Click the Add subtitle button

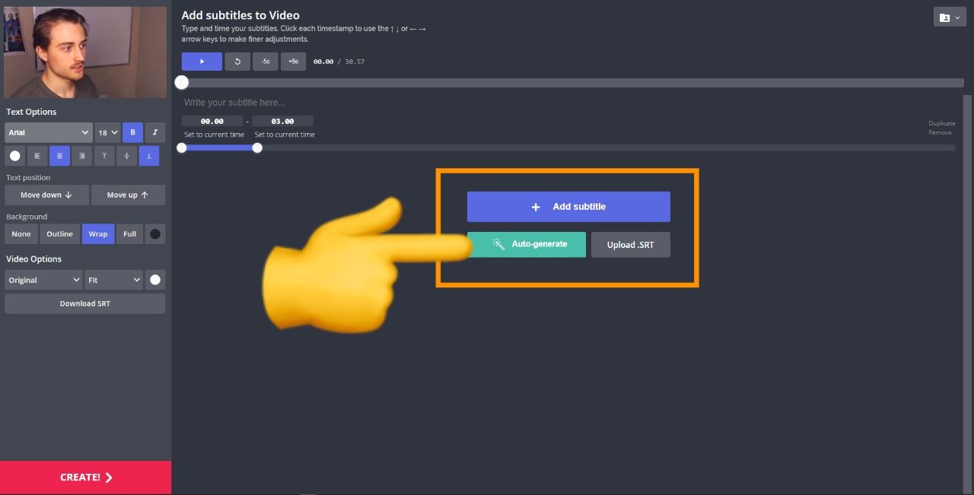coord(568,207)
